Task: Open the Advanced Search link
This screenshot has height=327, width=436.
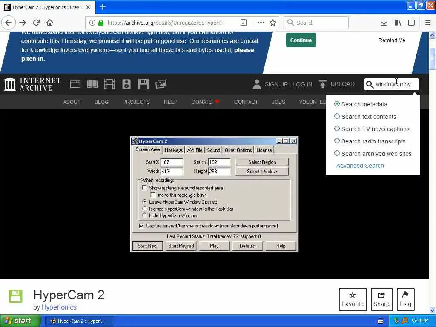Action: click(360, 166)
